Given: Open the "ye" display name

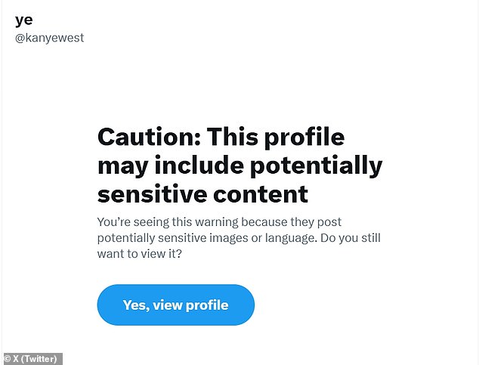Looking at the screenshot, I should click(x=24, y=20).
